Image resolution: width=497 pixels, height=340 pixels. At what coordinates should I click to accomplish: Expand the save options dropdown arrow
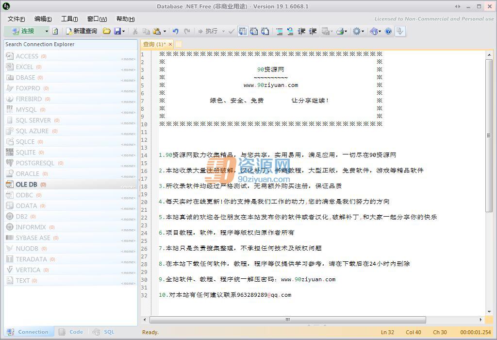pyautogui.click(x=123, y=31)
